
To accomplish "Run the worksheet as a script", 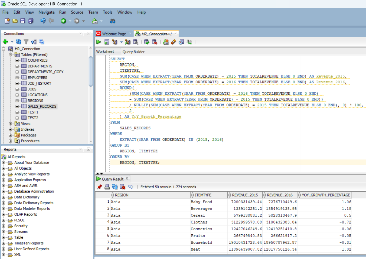I will coord(107,42).
